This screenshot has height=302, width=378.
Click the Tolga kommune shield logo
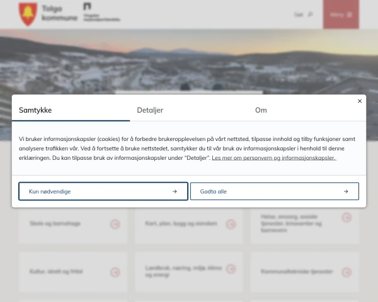[28, 13]
